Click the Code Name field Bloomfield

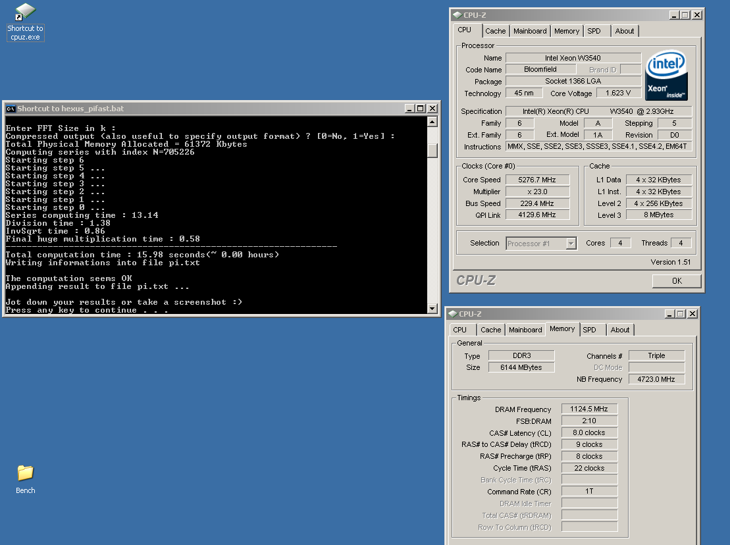pos(540,69)
